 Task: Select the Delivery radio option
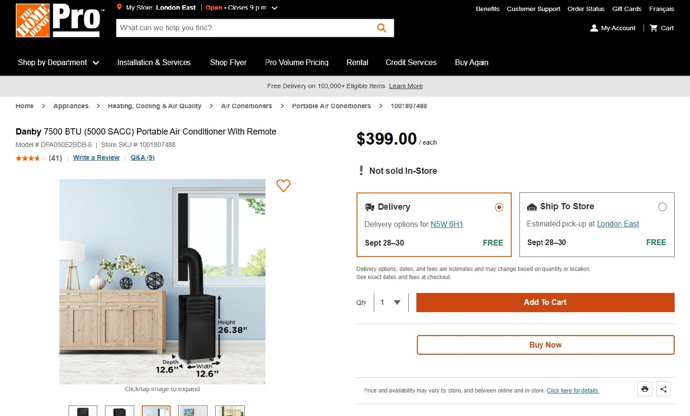tap(499, 207)
